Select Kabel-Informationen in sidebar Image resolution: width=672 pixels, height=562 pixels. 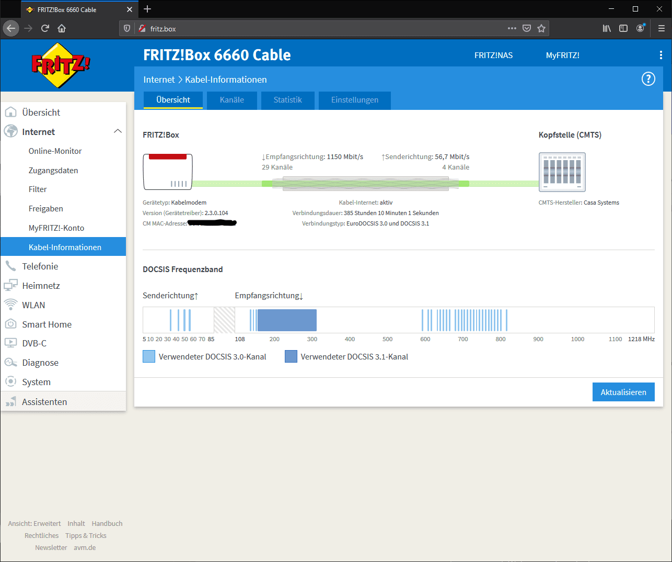tap(63, 246)
